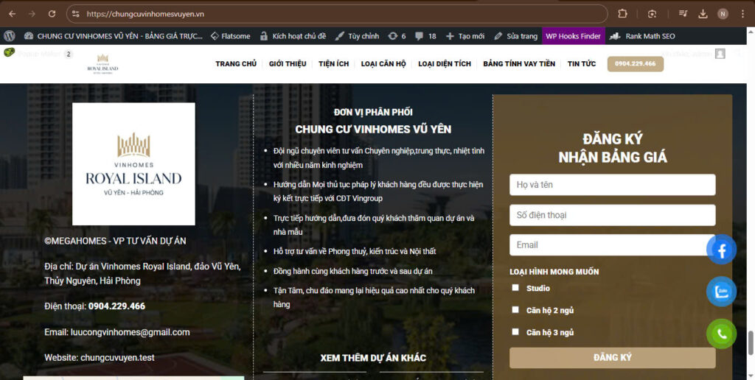This screenshot has width=755, height=380.
Task: Click the CHUNG CƯ VINHOMES VŨ YÊN heading
Action: tap(373, 130)
